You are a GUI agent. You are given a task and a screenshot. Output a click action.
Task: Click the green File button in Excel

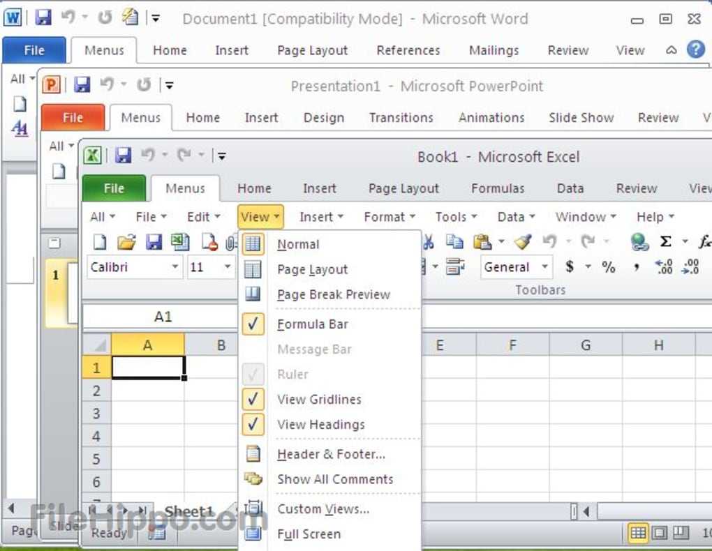pyautogui.click(x=114, y=188)
